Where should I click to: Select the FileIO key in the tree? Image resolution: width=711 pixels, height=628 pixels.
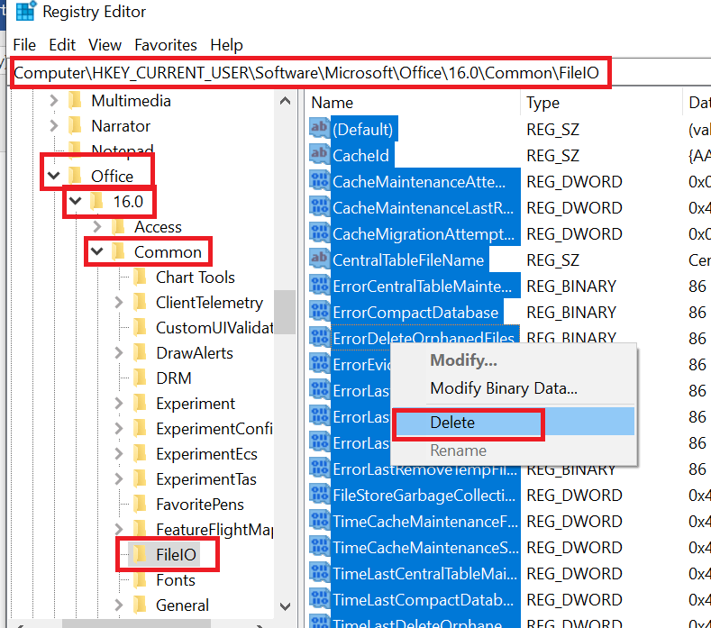176,554
